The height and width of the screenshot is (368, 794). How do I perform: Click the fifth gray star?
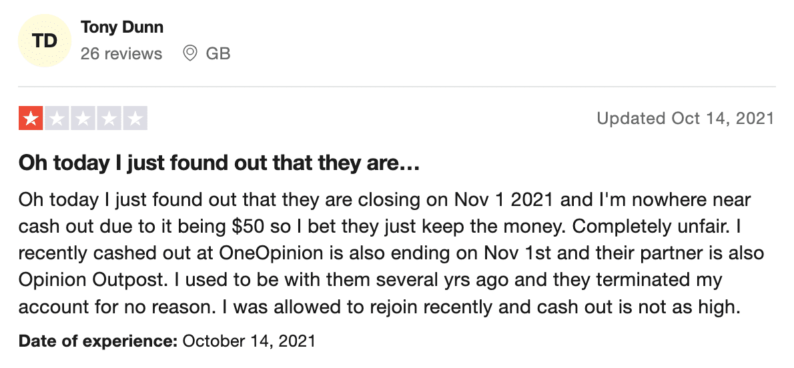135,118
